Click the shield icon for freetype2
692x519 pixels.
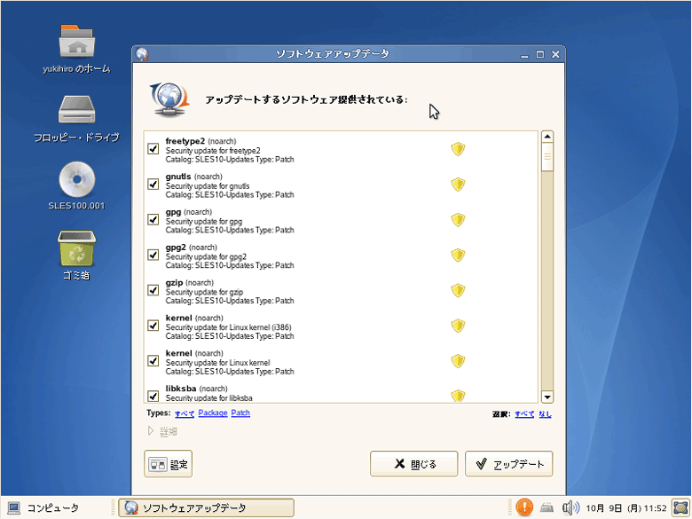[458, 149]
